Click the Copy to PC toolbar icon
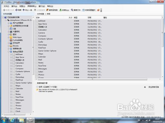 [x=48, y=10]
